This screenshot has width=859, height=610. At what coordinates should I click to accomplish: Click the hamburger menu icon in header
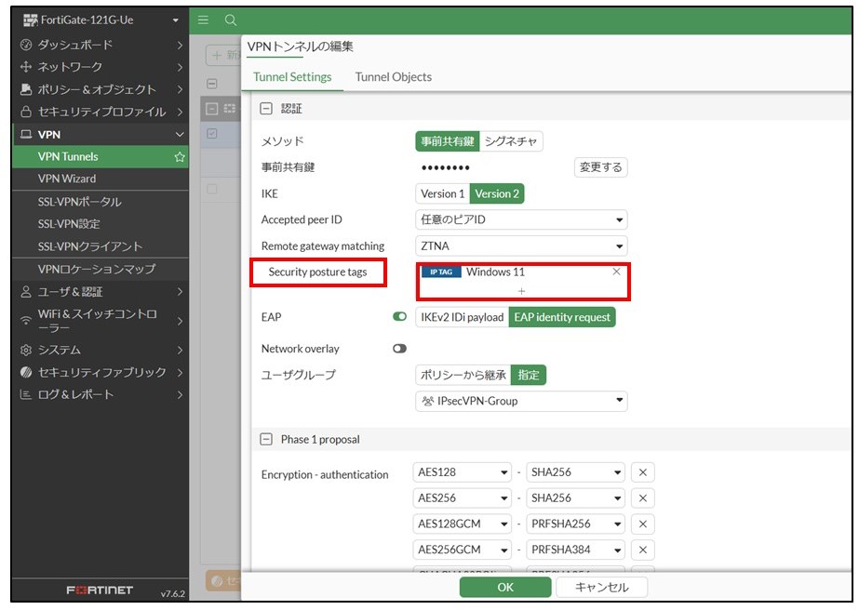(204, 20)
